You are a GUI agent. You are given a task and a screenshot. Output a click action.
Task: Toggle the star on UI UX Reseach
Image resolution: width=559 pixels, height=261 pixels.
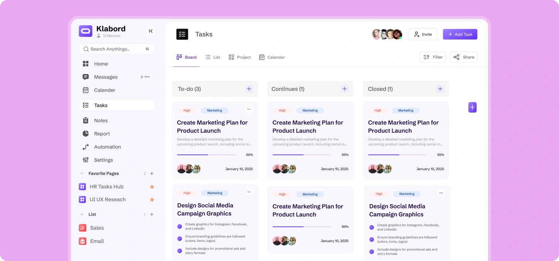152,199
